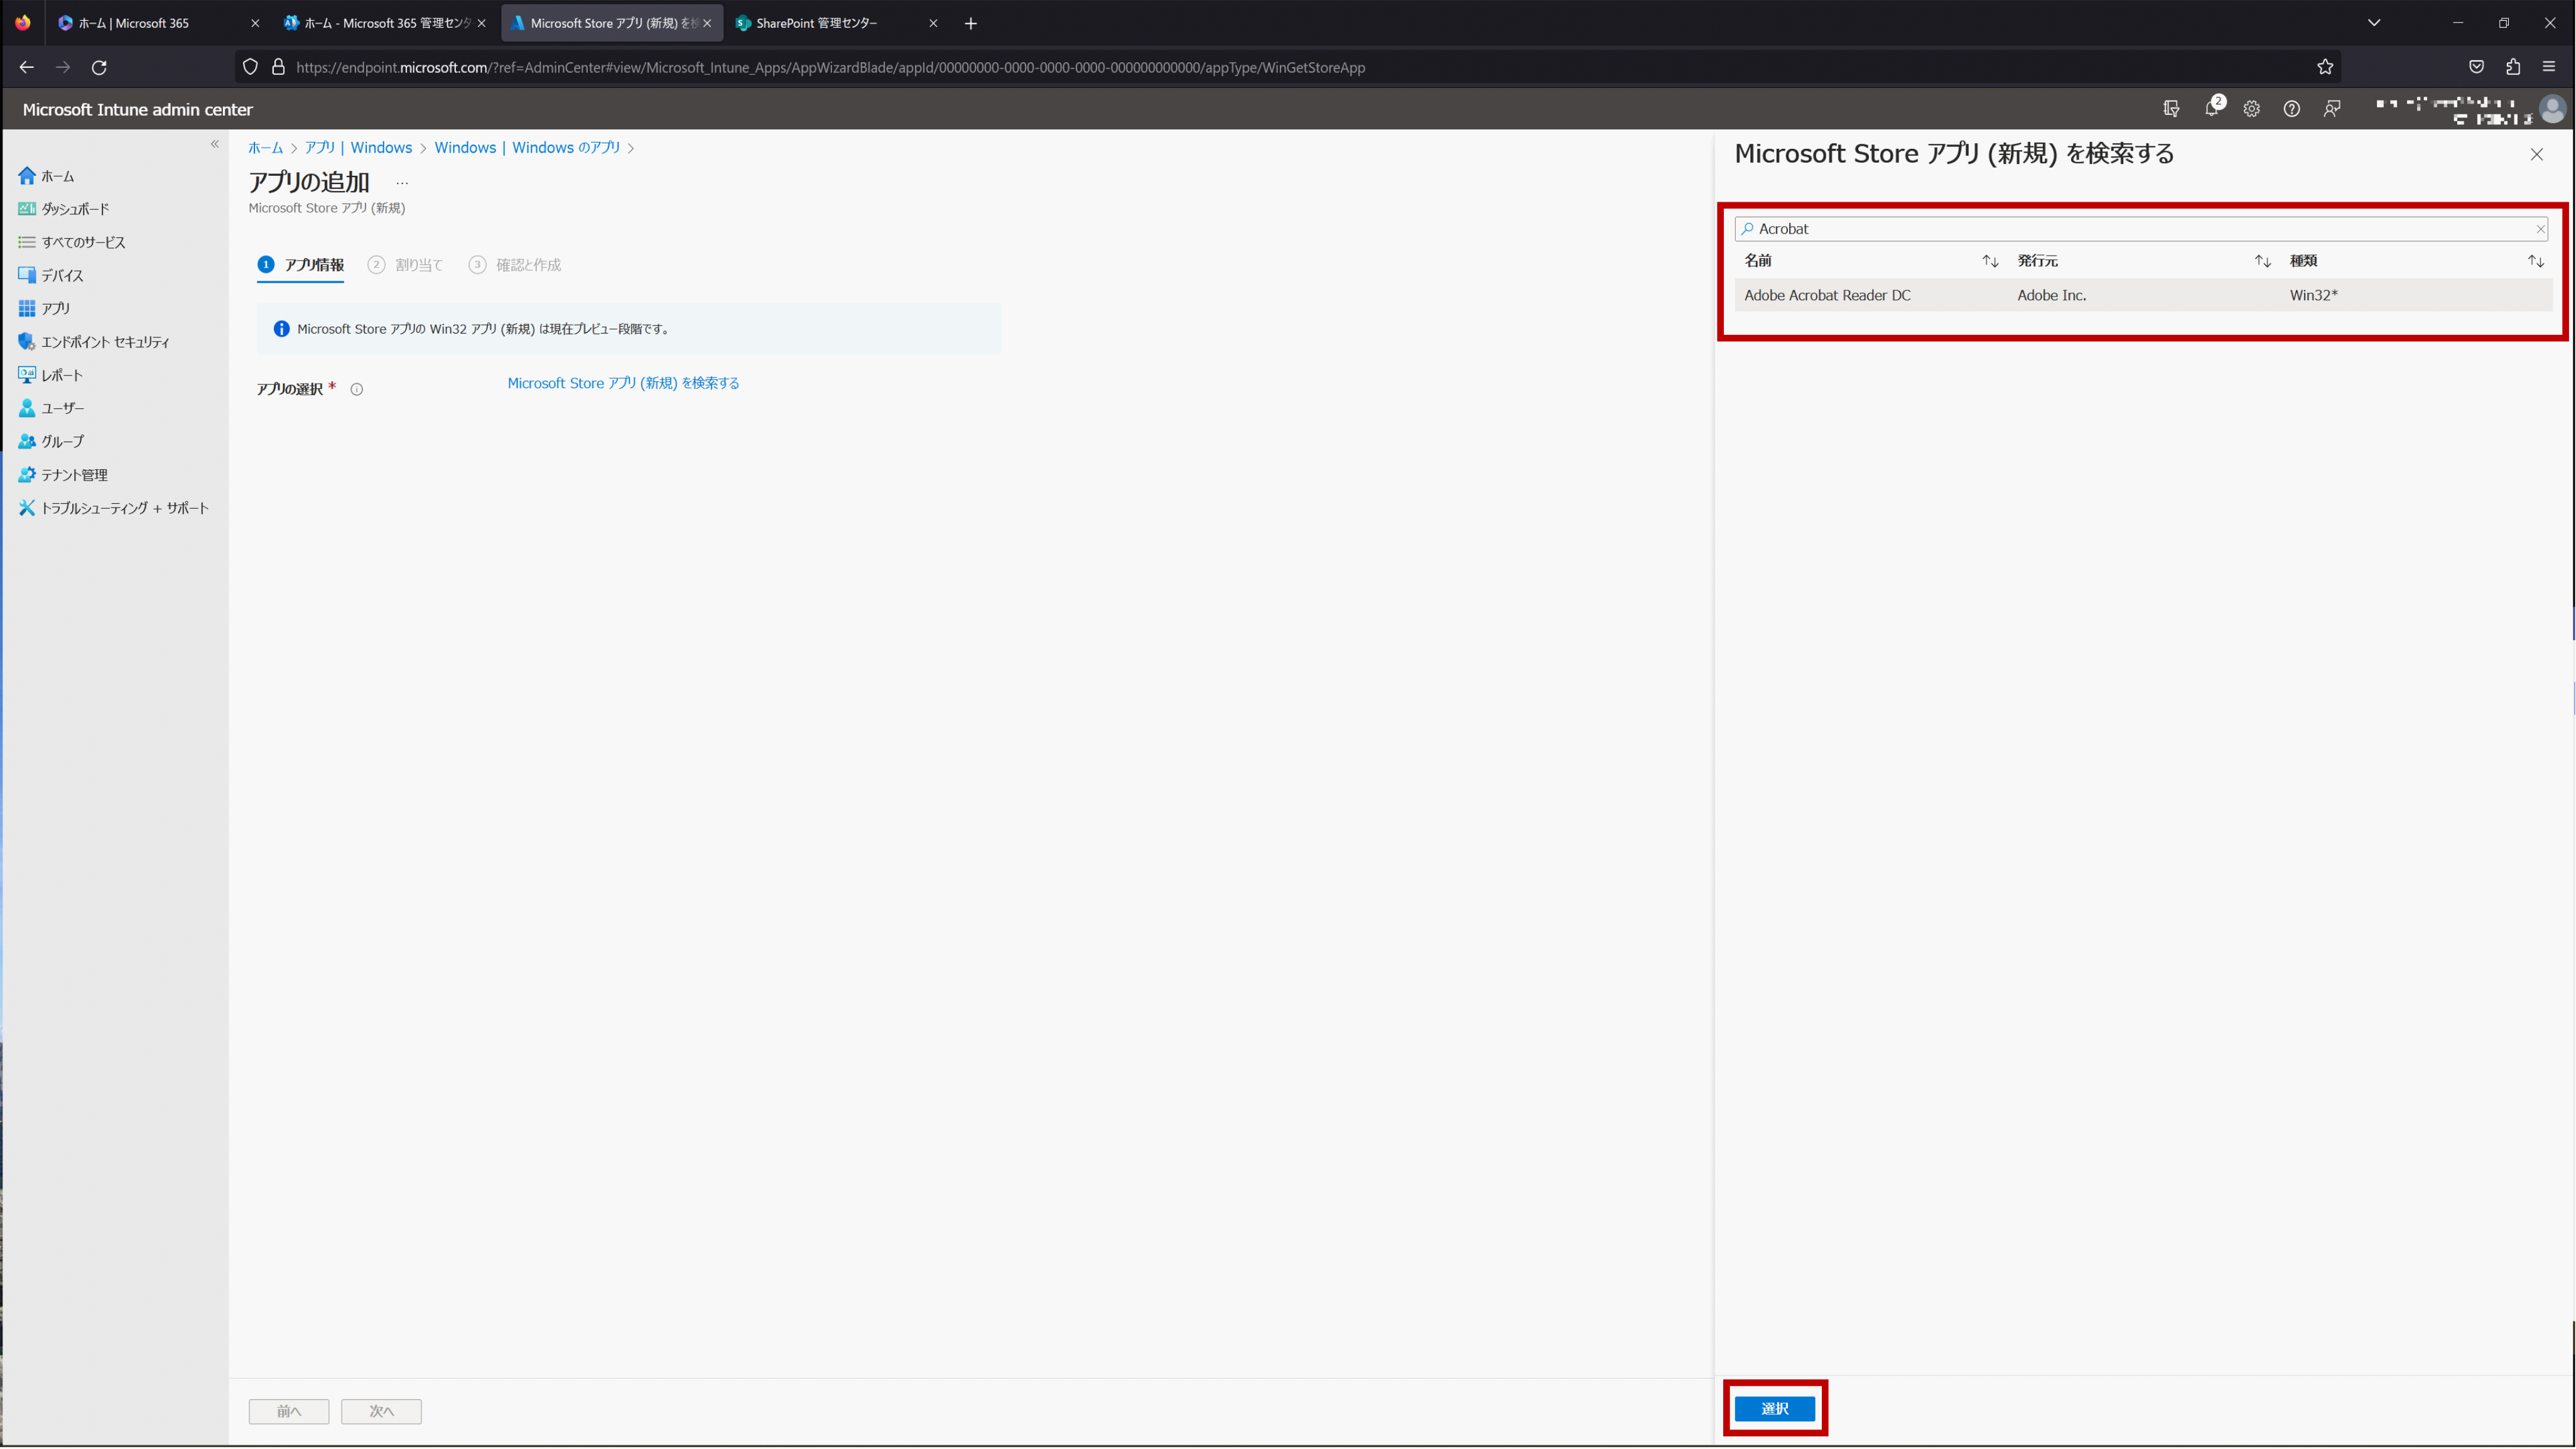Open レポート in the sidebar

[51, 375]
